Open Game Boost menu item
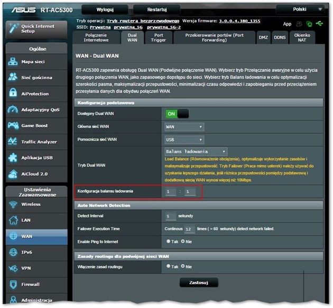Screen dimensions: 333x308 [36, 125]
